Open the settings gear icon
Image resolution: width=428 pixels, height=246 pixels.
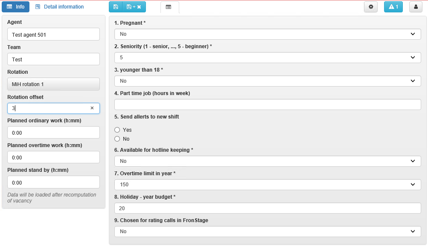371,7
